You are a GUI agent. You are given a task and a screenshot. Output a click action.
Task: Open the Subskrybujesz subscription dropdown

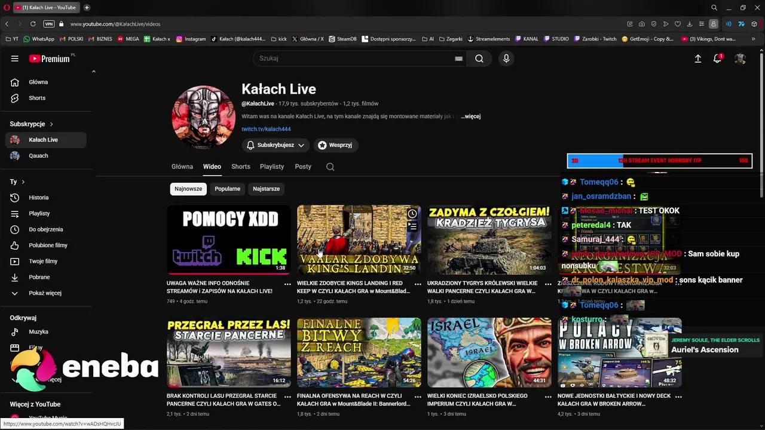coord(276,145)
